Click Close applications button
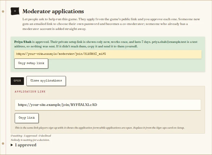This screenshot has height=155, width=212. 46,81
